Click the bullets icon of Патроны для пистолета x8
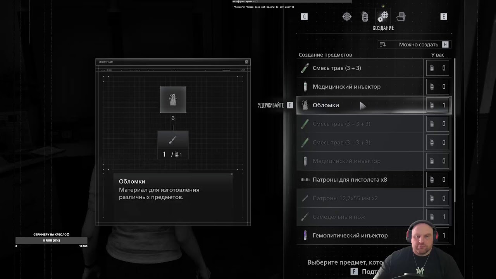Viewport: 496px width, 279px height. point(305,179)
